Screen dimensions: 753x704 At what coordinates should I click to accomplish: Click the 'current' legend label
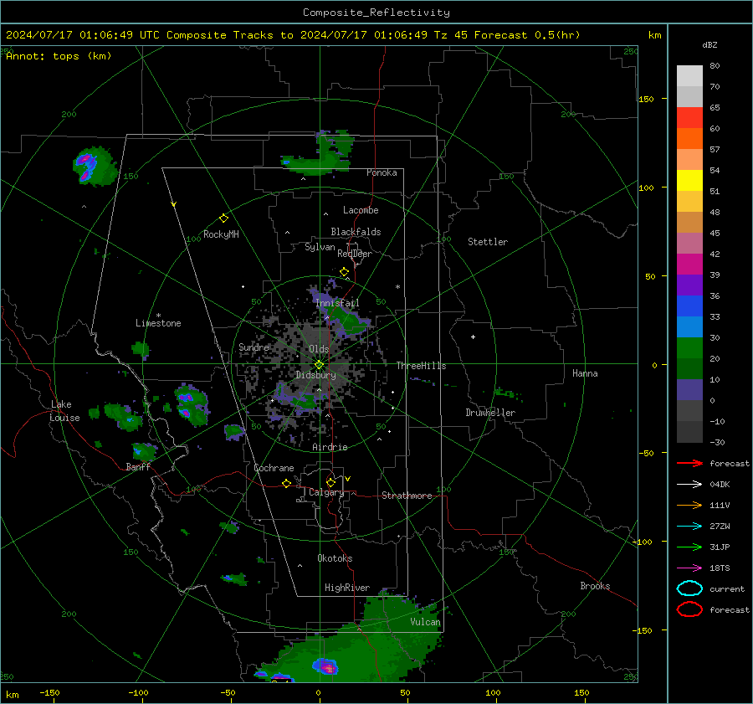(x=727, y=588)
